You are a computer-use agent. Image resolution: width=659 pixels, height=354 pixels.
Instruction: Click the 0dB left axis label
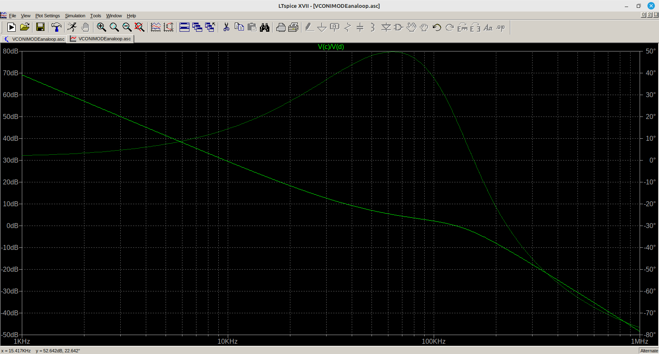[x=12, y=226]
